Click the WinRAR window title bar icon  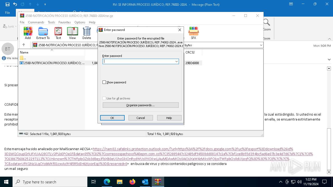[22, 16]
